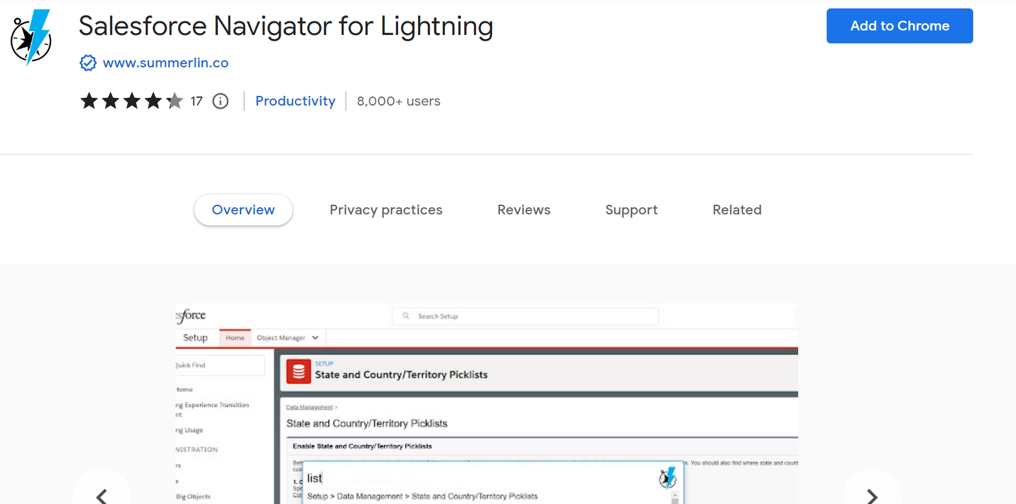Switch to Privacy practices tab

[x=386, y=210]
